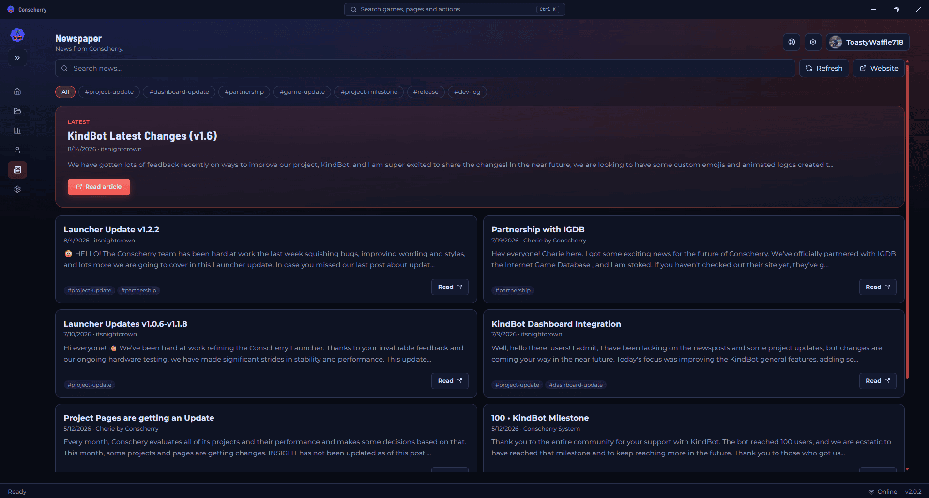Click Read on the Launcher Update v1.2.2 card
Viewport: 929px width, 498px height.
(450, 287)
